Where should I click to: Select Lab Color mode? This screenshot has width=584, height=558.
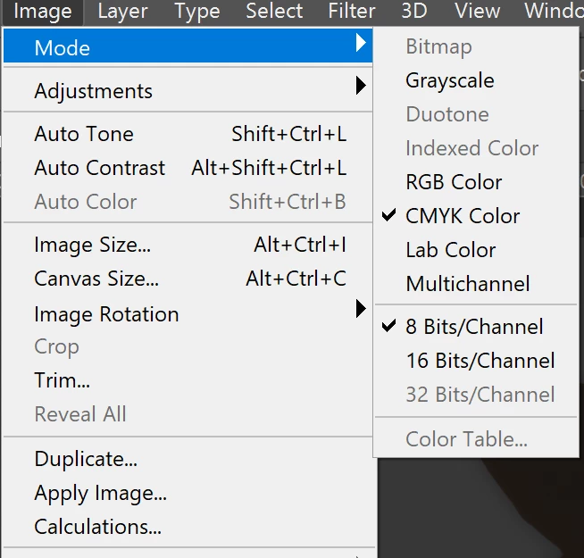450,250
